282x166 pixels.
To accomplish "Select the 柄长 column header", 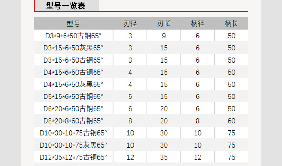I will [x=231, y=24].
